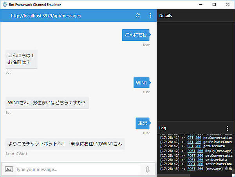Click 'Bot' label under お住まい question
The height and width of the screenshot is (177, 235).
pyautogui.click(x=8, y=112)
